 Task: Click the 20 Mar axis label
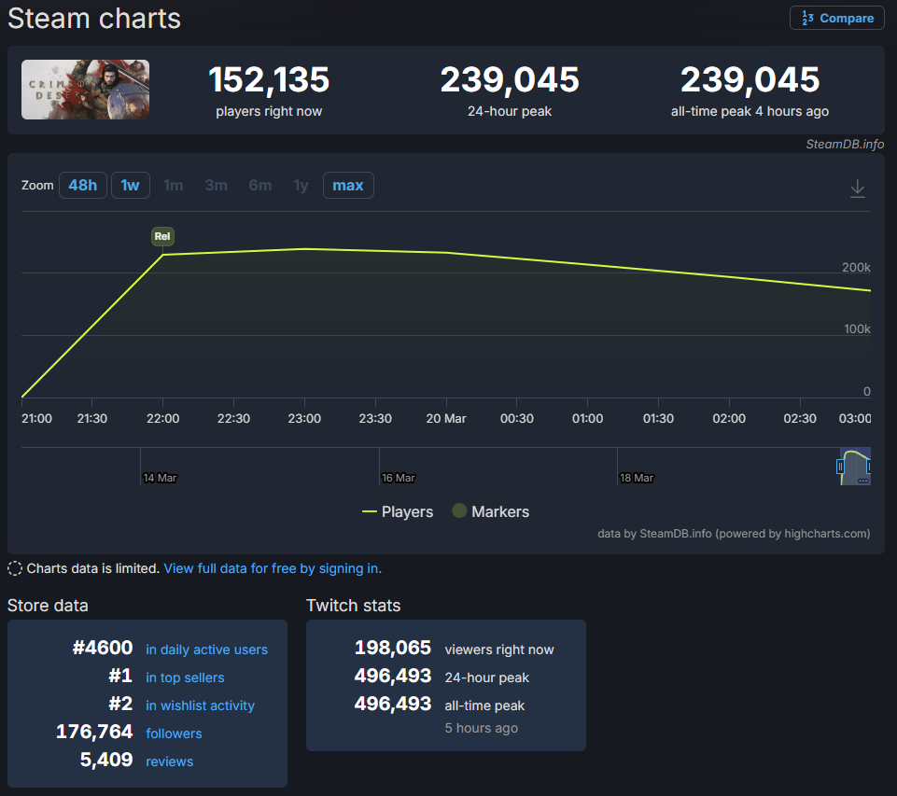pos(446,419)
